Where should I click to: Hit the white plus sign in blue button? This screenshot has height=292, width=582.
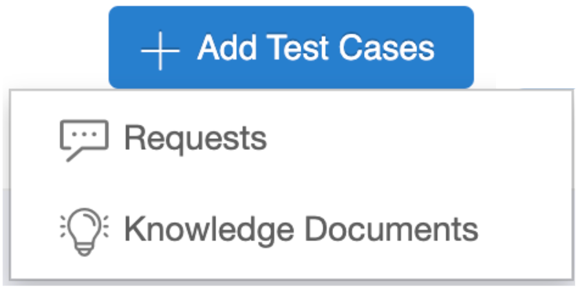[160, 49]
